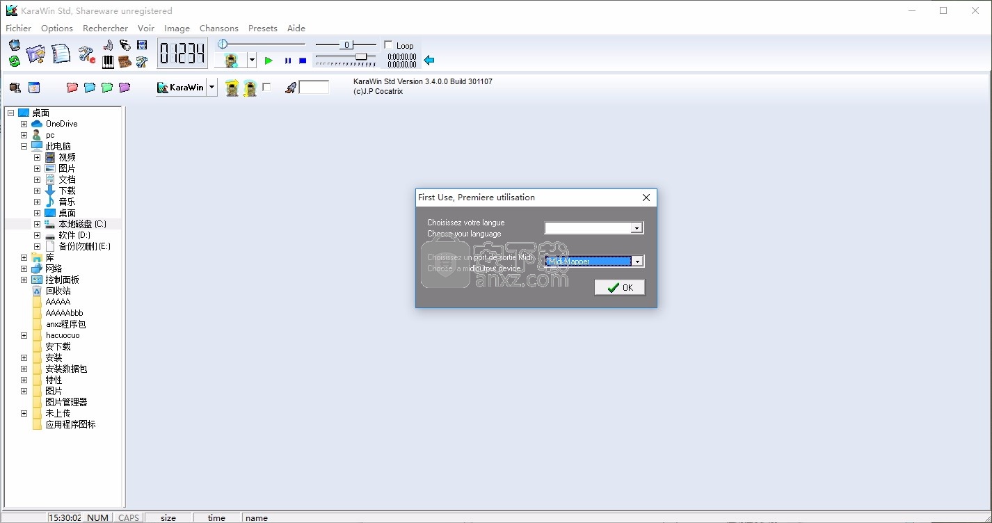Open the tools settings wrench icon
Viewport: 992px width, 523px height.
pos(87,54)
